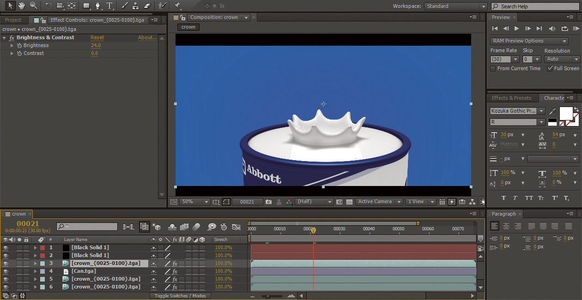Apply Faux Bold in Character panel
Image resolution: width=582 pixels, height=300 pixels.
coord(503,198)
